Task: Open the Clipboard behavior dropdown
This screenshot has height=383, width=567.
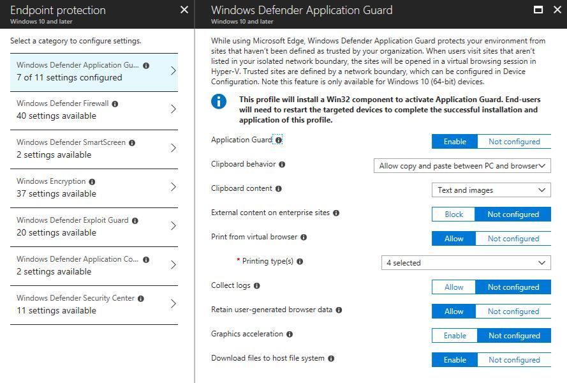Action: (x=462, y=166)
